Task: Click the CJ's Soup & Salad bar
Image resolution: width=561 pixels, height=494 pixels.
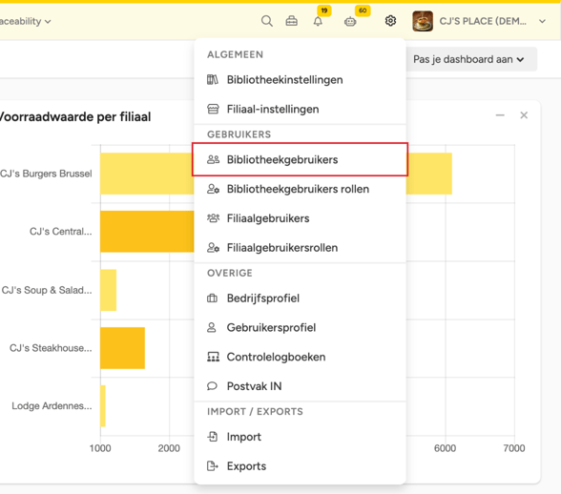Action: (108, 290)
